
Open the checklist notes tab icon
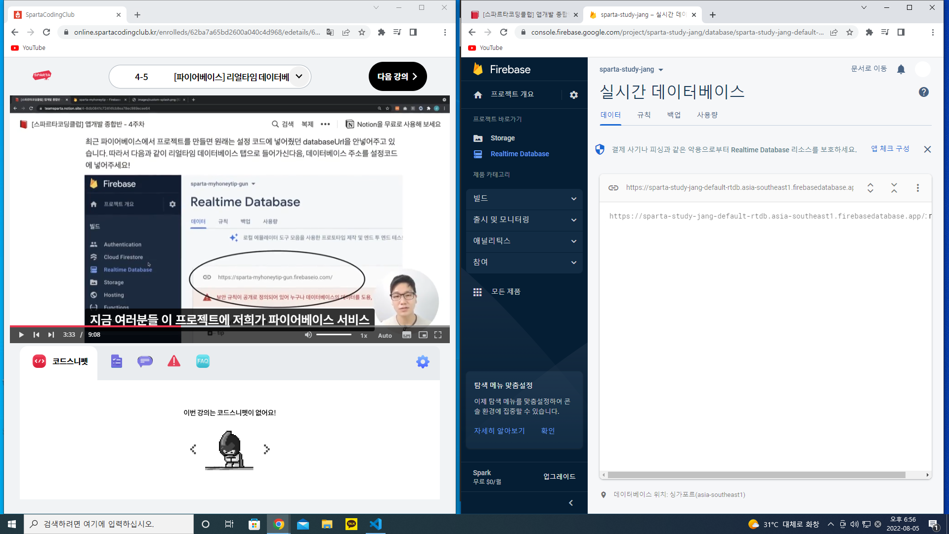click(x=117, y=361)
